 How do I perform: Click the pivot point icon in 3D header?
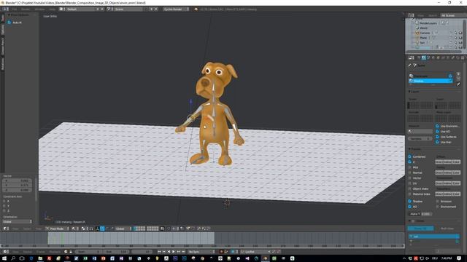(84, 229)
